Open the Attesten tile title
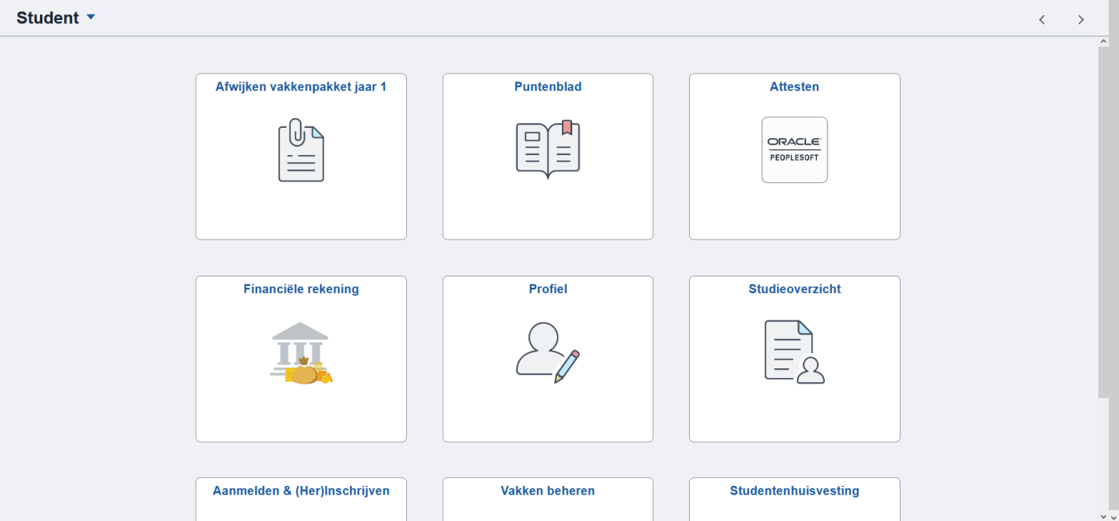 [794, 87]
